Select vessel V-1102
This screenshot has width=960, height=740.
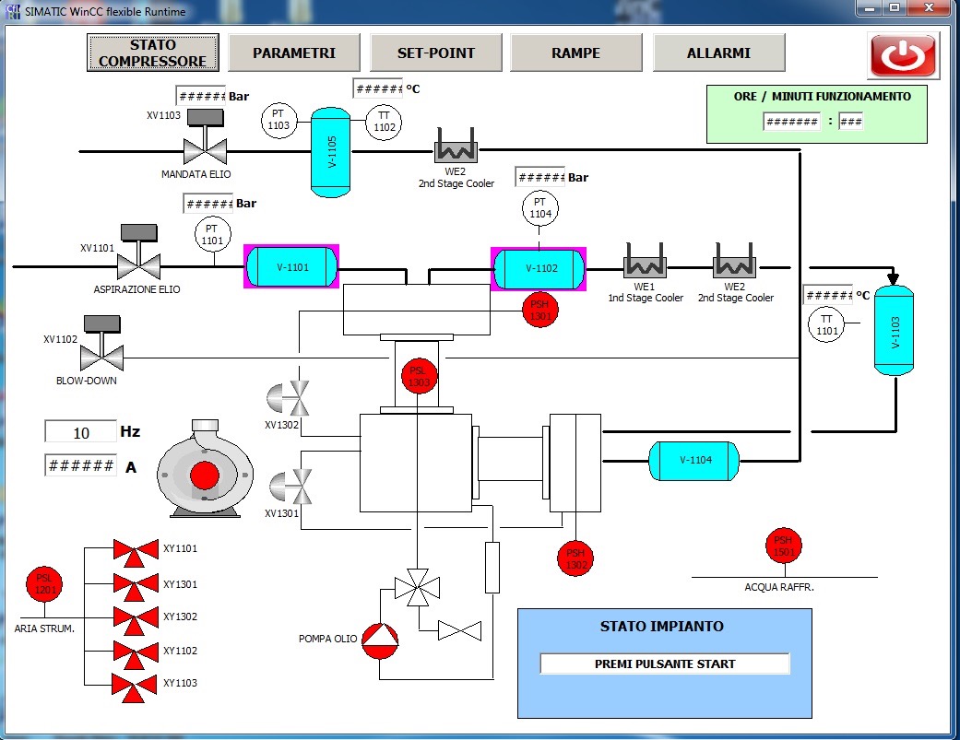coord(539,268)
